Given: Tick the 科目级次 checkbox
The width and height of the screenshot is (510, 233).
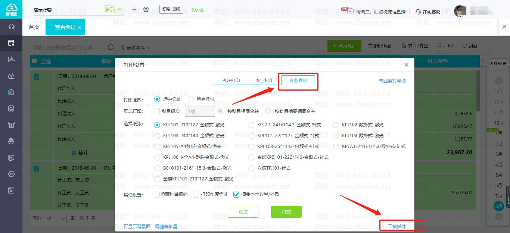Looking at the screenshot, I should point(157,111).
